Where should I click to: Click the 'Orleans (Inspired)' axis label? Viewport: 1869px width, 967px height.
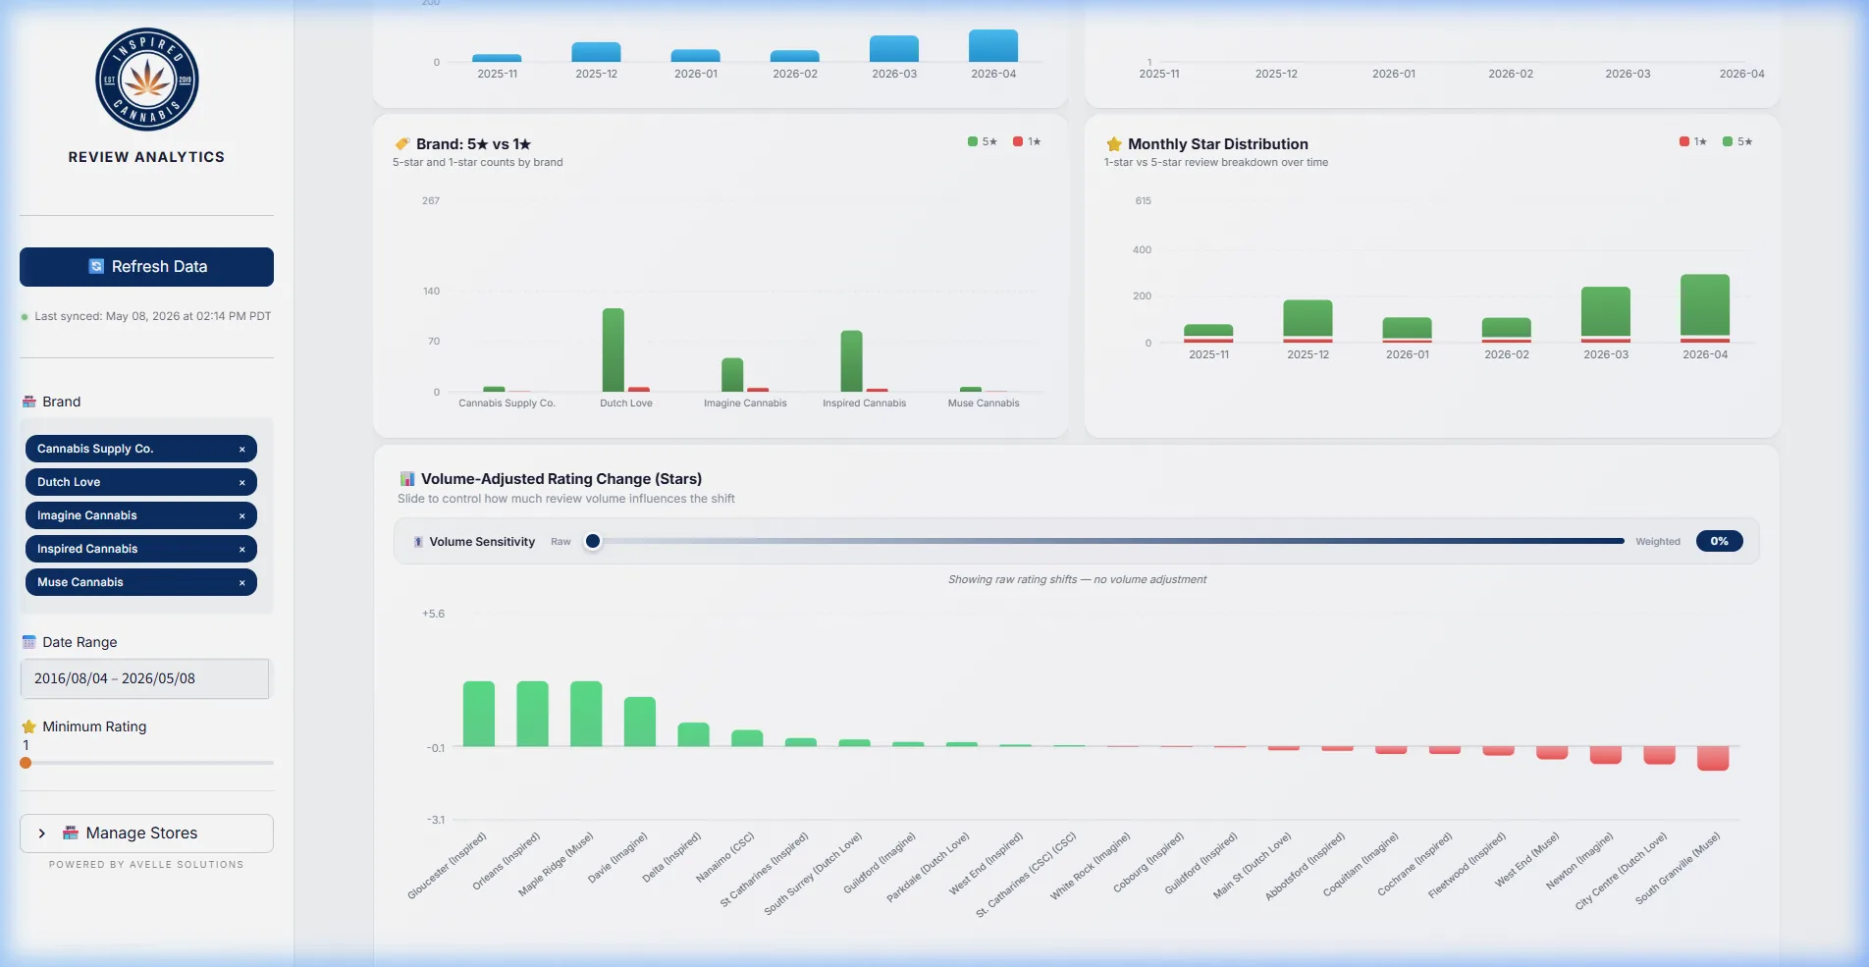[x=507, y=861]
